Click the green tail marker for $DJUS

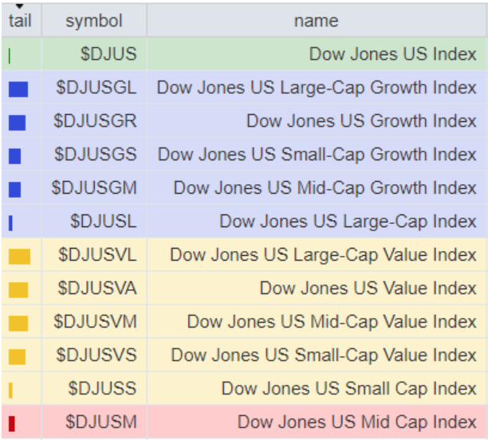pos(10,56)
